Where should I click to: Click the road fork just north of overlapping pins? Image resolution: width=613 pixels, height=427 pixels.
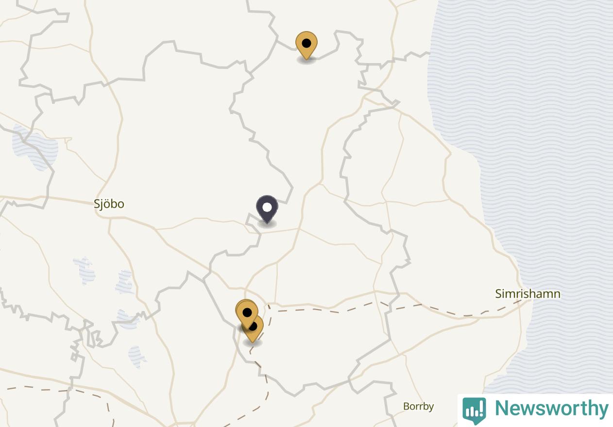[246, 290]
